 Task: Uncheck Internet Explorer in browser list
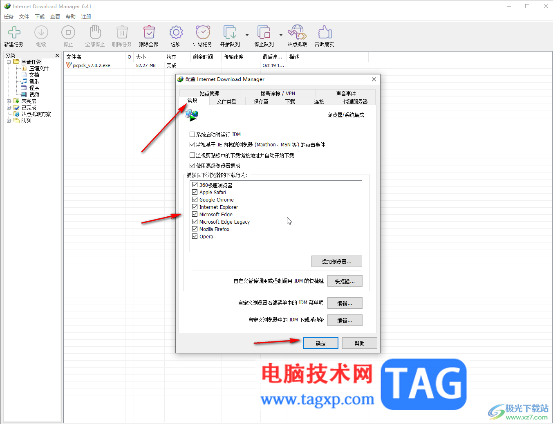pos(195,207)
